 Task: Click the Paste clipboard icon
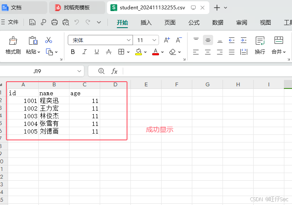pyautogui.click(x=33, y=40)
